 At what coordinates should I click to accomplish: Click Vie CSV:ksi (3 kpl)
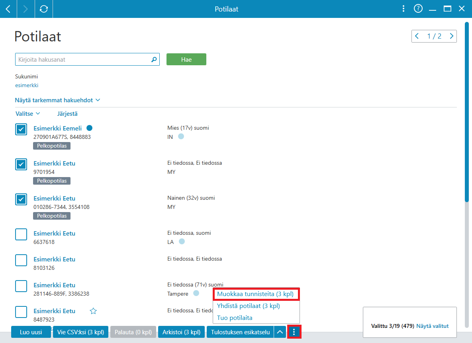(81, 332)
